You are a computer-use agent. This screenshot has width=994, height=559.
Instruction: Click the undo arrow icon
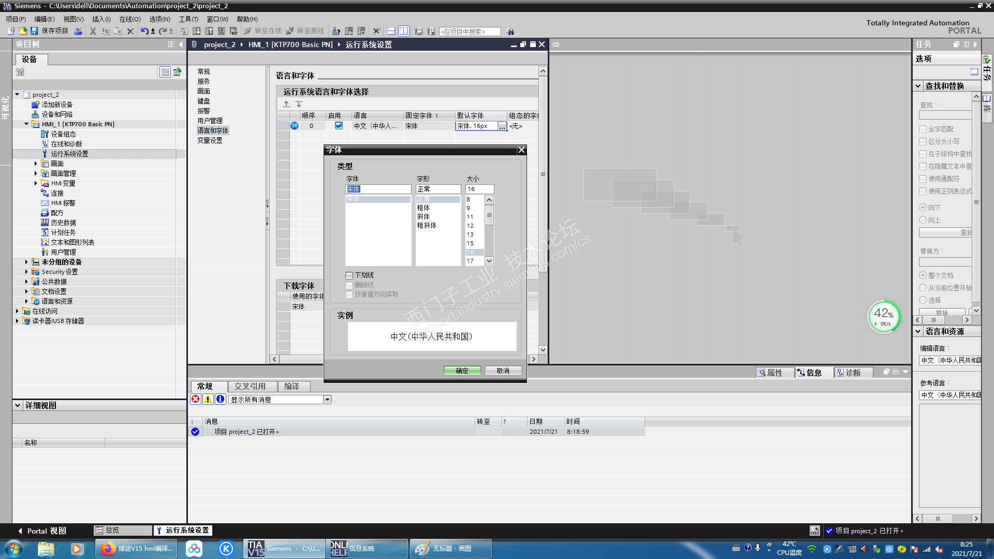point(144,31)
